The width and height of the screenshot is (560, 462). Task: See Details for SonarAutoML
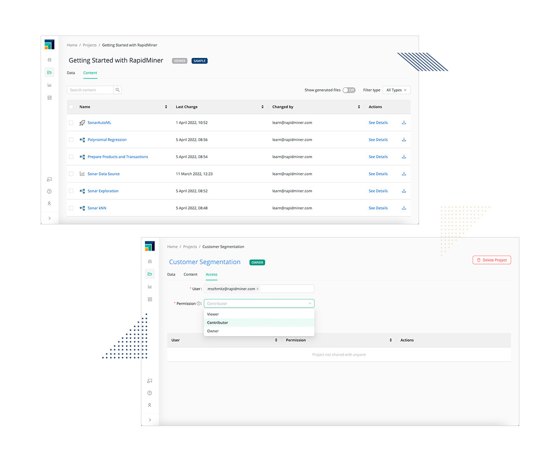[378, 123]
